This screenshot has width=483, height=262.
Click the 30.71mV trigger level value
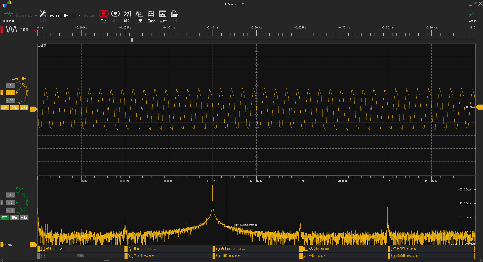470,107
